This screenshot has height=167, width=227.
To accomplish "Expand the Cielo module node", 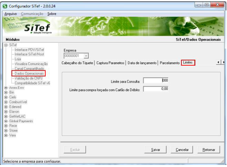I will pos(6,97).
